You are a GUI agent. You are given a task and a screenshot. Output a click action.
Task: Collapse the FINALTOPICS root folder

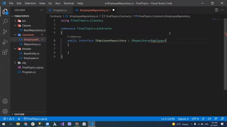[x=12, y=16]
